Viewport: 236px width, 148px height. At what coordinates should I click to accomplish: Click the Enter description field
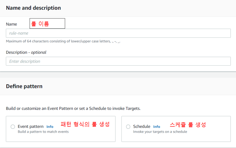point(118,61)
